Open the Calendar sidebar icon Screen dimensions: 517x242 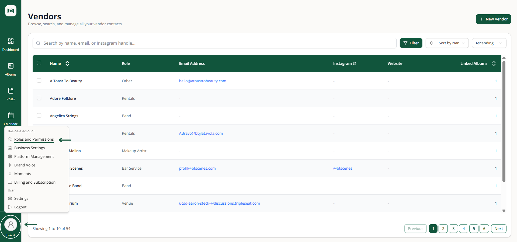[x=11, y=115]
